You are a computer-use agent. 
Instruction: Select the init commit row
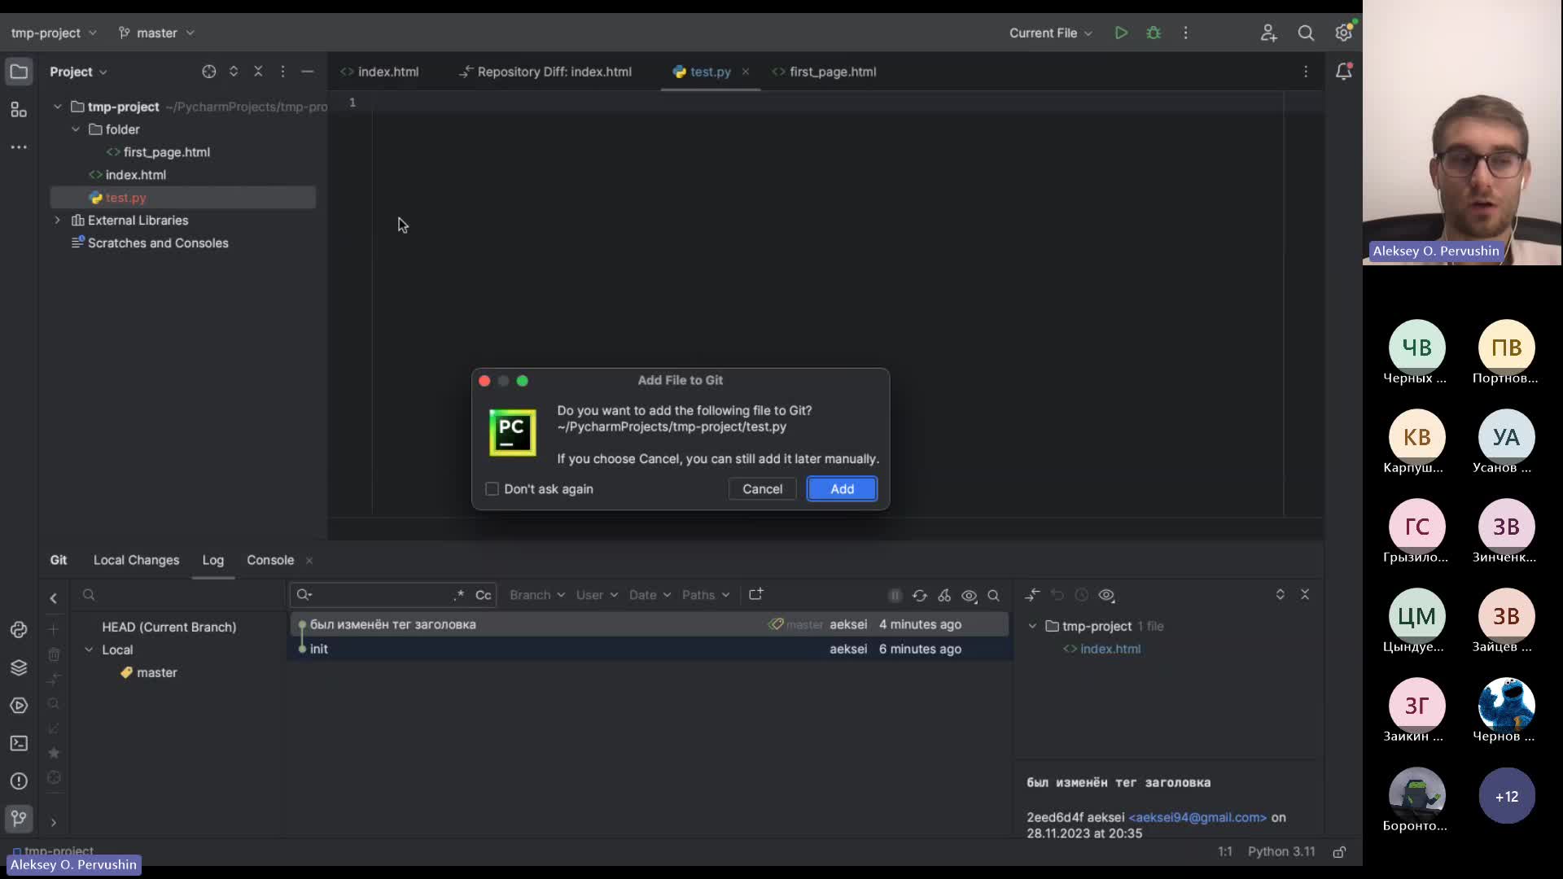point(650,649)
